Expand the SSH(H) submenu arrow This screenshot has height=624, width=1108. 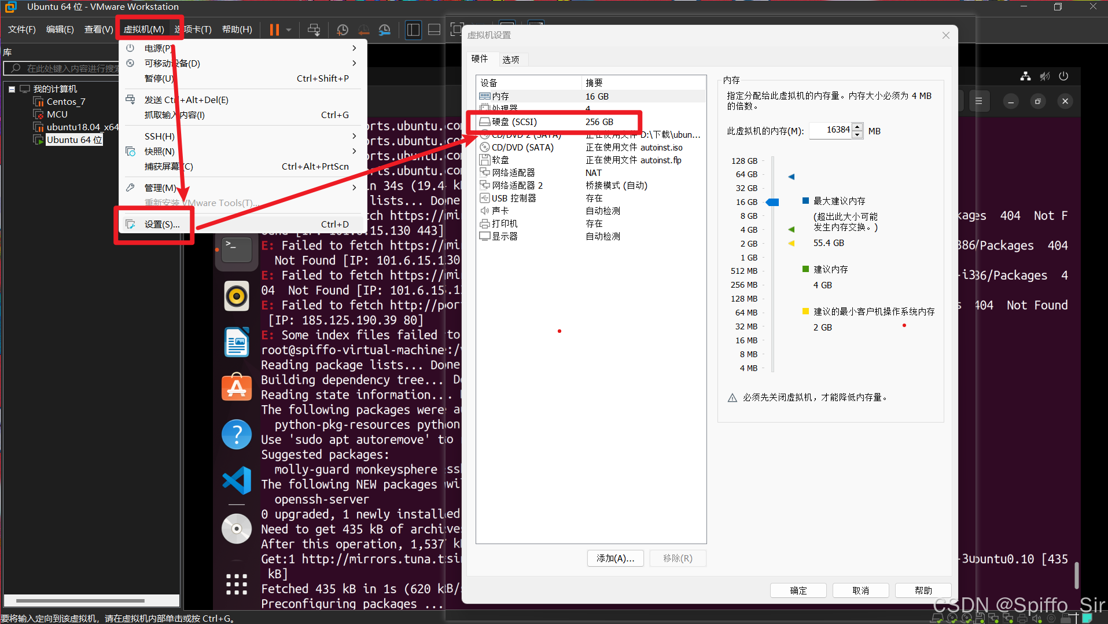pyautogui.click(x=354, y=136)
